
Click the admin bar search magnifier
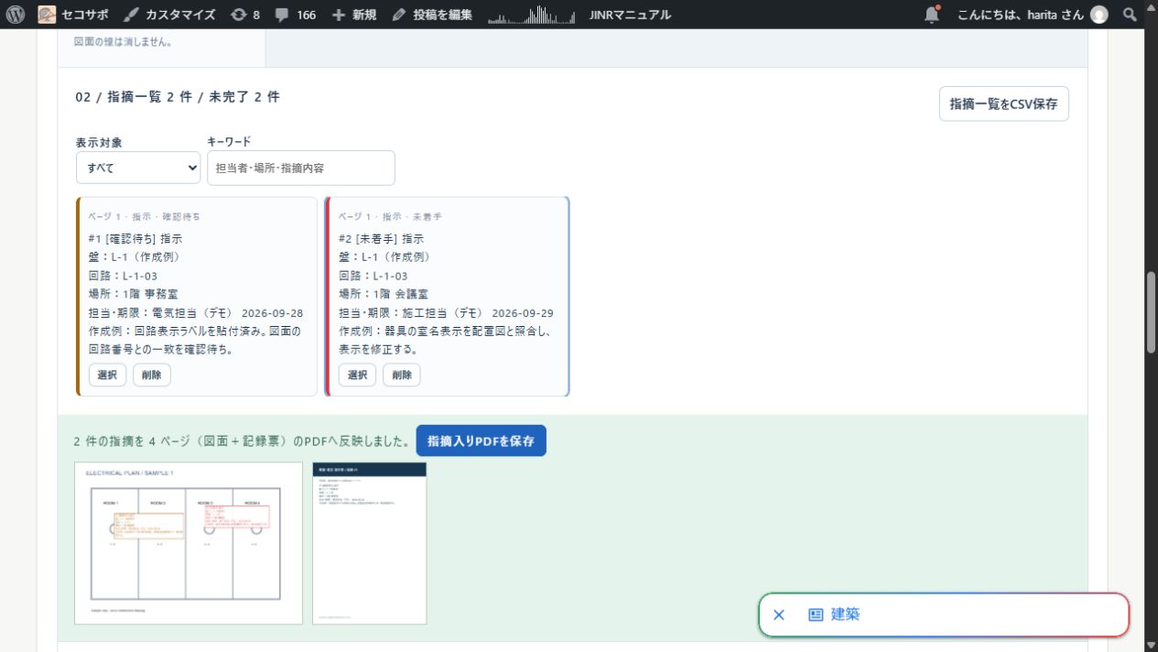(x=1130, y=15)
